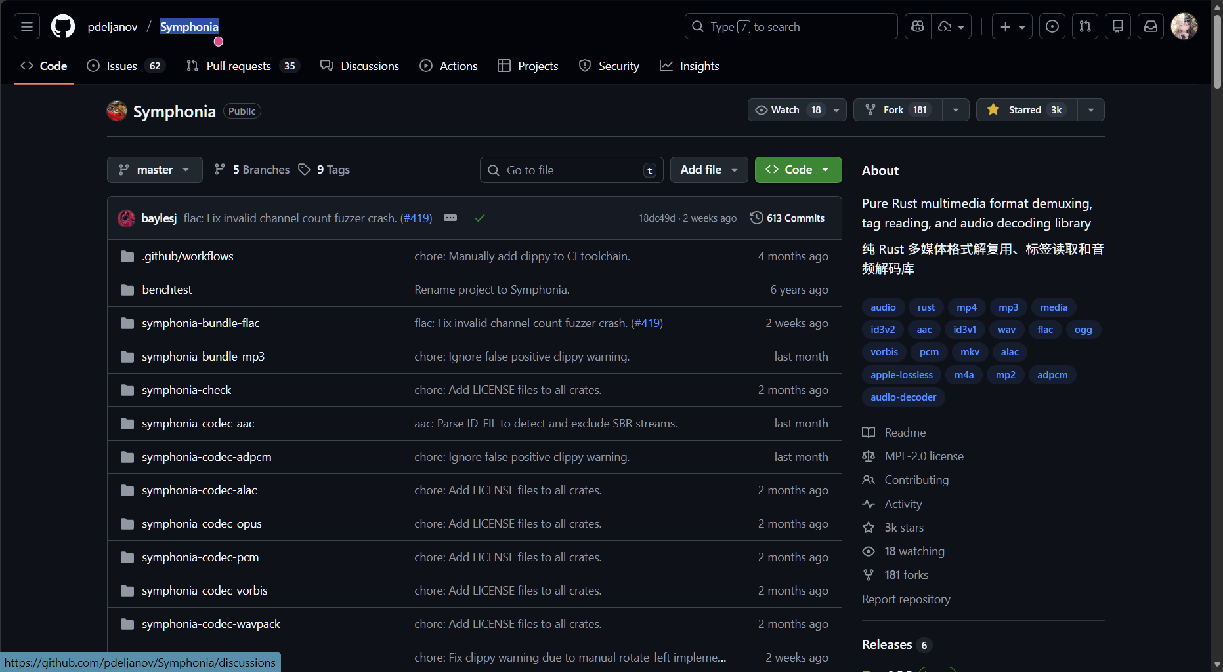Open the hamburger navigation menu
The width and height of the screenshot is (1223, 672).
27,27
